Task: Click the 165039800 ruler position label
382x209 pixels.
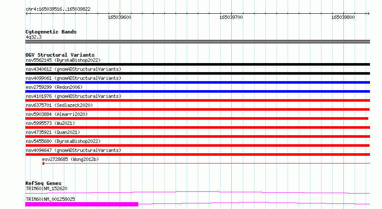Action: pyautogui.click(x=343, y=17)
